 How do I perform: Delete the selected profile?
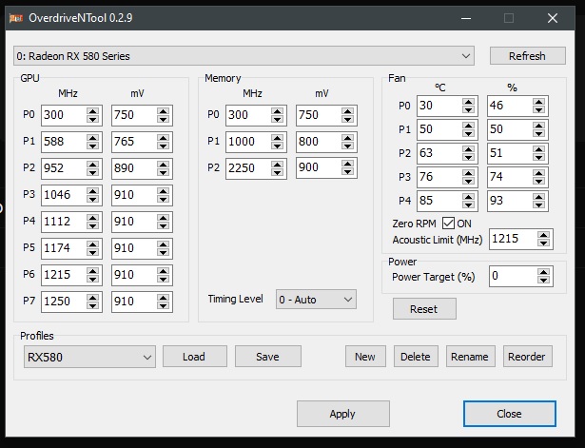point(415,357)
